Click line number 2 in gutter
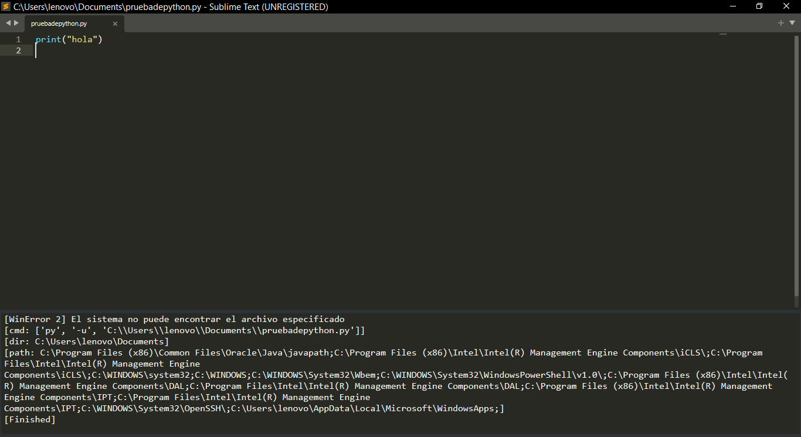Screen dimensions: 801x437 tap(18, 50)
